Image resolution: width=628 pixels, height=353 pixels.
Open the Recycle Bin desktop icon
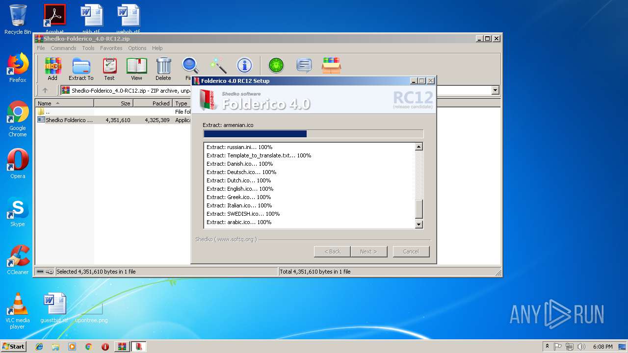coord(18,20)
